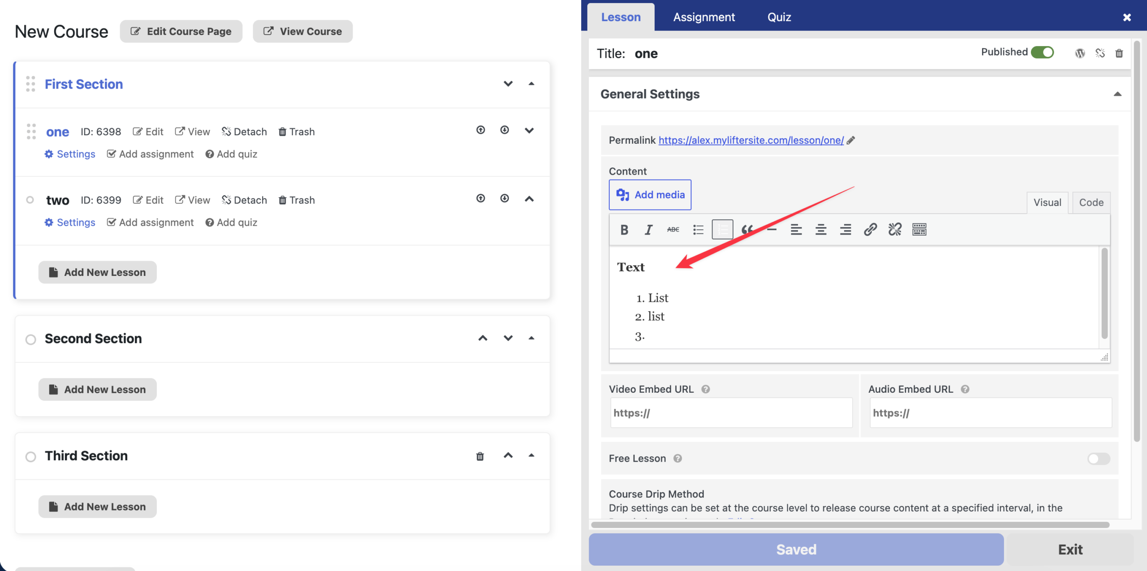Viewport: 1147px width, 571px height.
Task: Open Free Lesson help icon
Action: (678, 458)
